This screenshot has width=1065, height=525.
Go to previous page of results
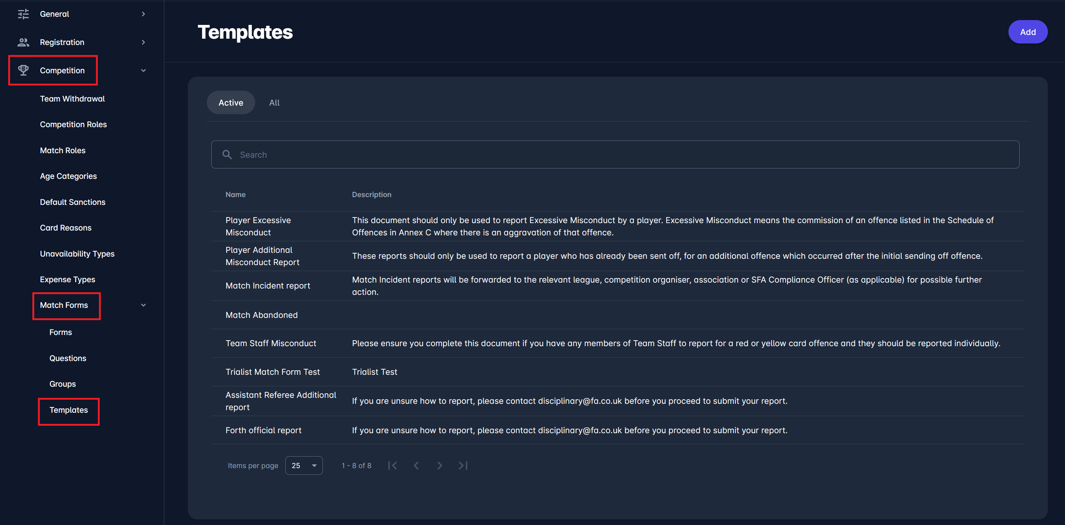416,466
